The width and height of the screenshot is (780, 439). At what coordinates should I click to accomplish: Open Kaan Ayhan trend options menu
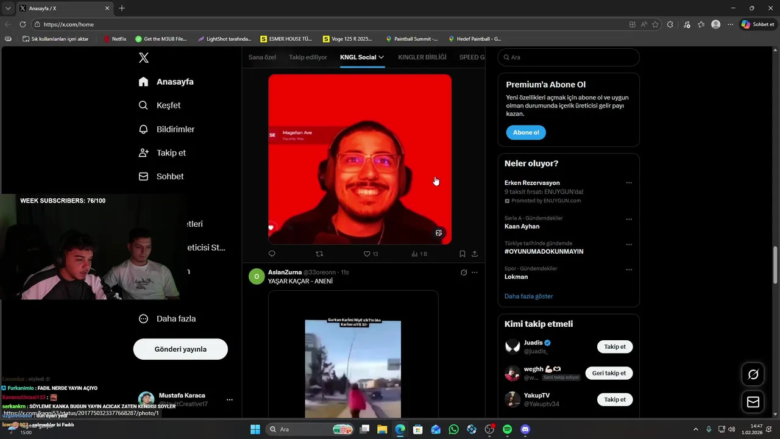point(629,219)
